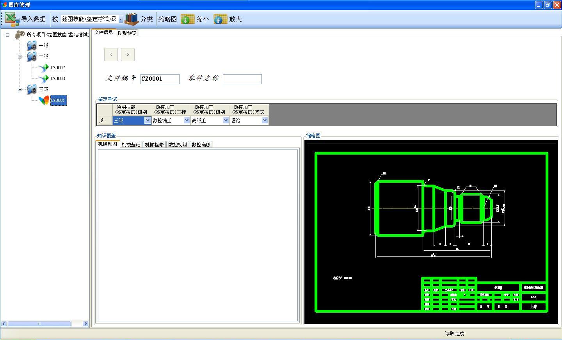Select the 一级 tree item
Image resolution: width=562 pixels, height=340 pixels.
43,46
